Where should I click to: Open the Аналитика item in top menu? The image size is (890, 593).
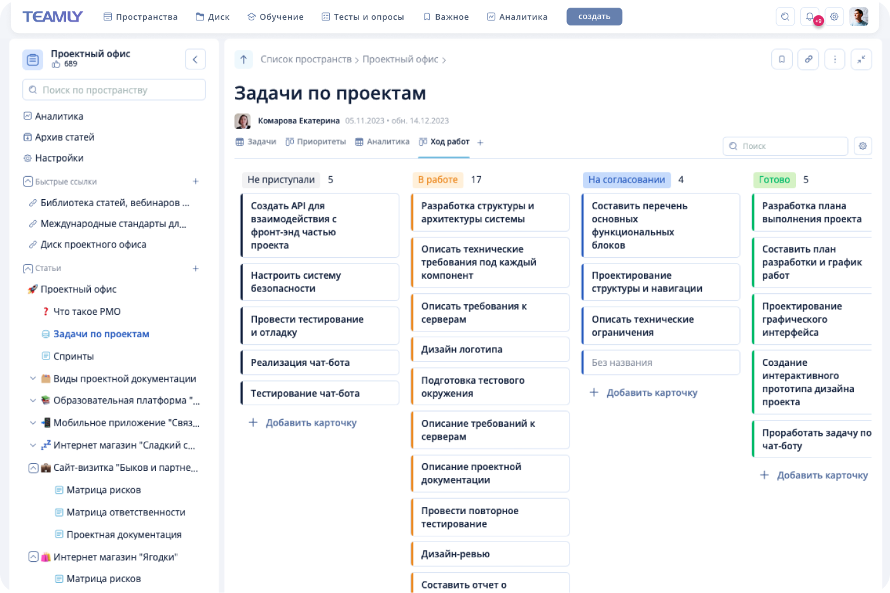click(517, 17)
